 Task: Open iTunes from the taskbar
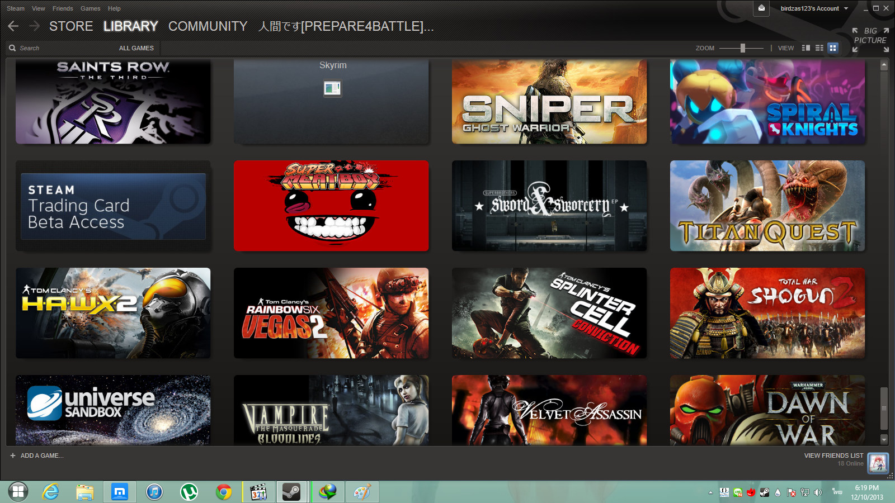[x=154, y=492]
